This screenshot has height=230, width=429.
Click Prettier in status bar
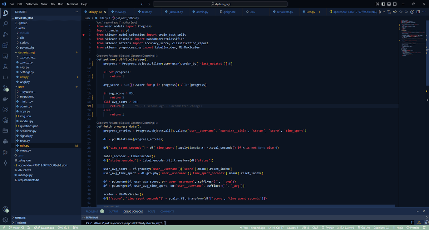(413, 228)
